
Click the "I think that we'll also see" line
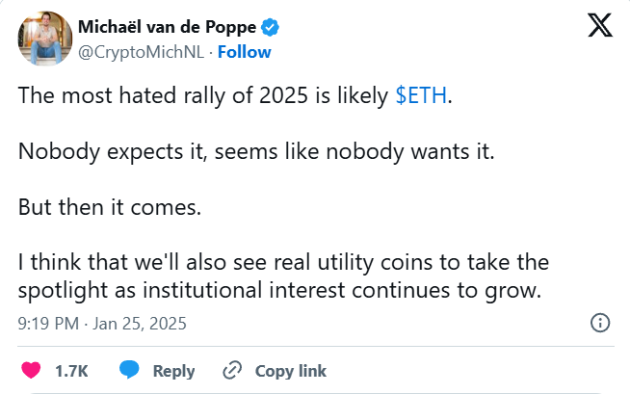pyautogui.click(x=283, y=262)
